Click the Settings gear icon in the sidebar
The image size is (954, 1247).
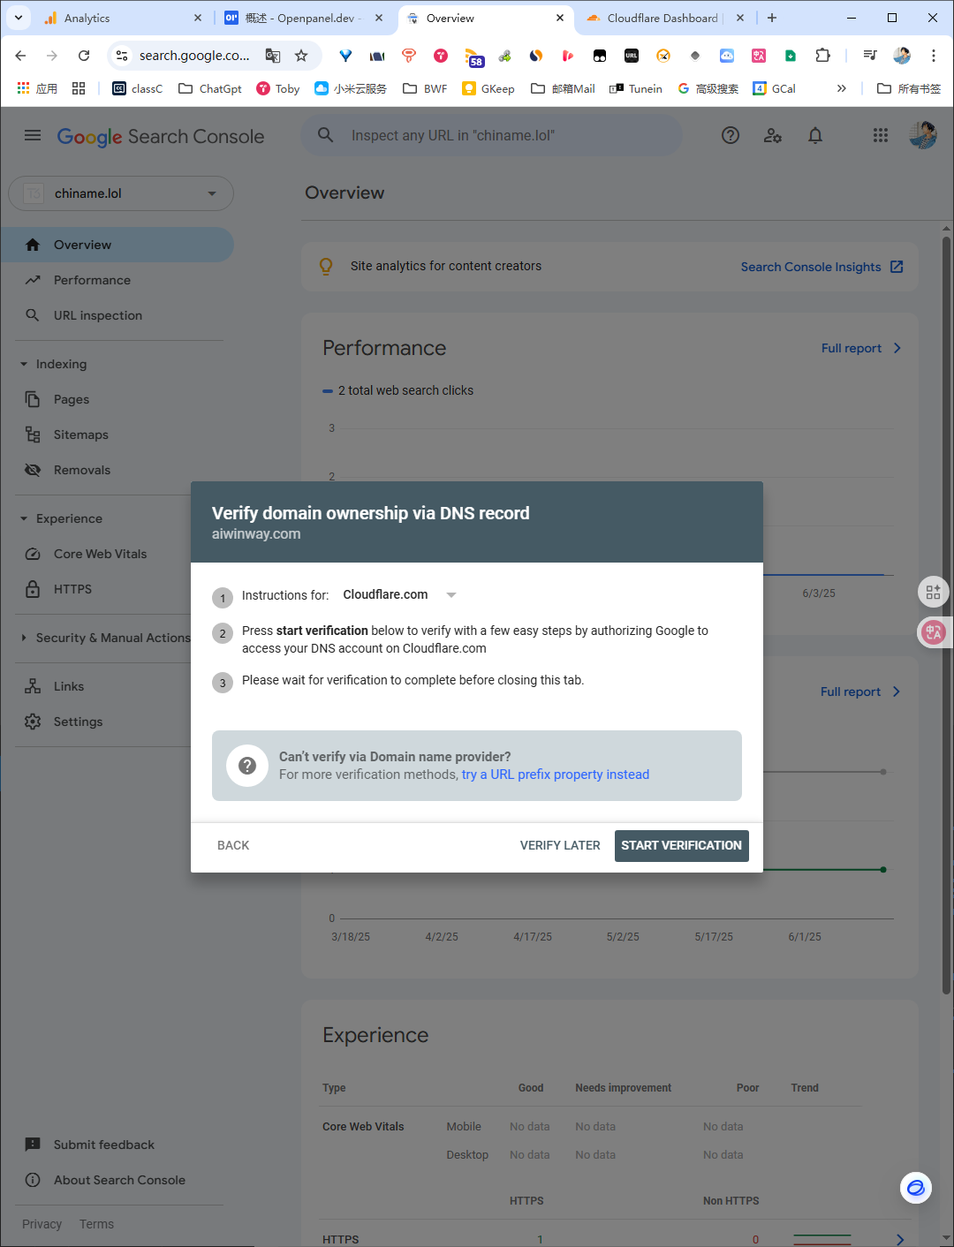[33, 722]
